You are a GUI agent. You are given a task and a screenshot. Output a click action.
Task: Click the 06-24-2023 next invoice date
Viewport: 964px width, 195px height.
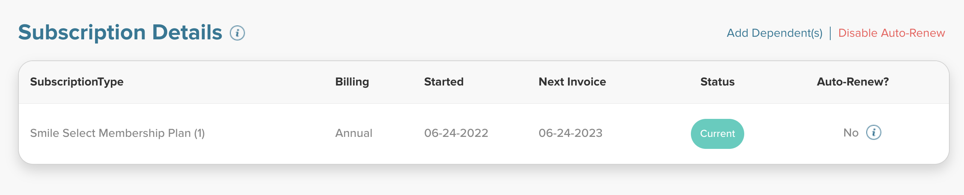[x=570, y=133]
